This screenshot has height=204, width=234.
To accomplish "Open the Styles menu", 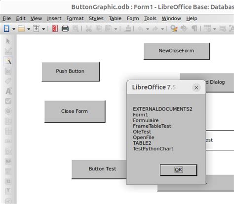I will (x=96, y=18).
